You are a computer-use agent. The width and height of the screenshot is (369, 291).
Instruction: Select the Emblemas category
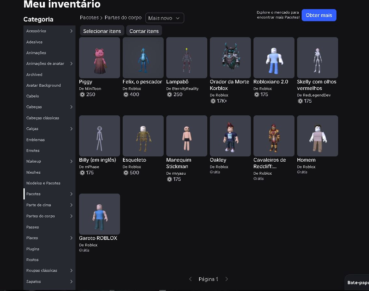[x=49, y=140]
